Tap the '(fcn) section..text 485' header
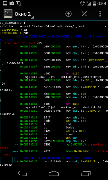 (x=23, y=43)
